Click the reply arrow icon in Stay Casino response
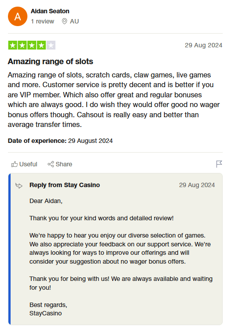The height and width of the screenshot is (330, 228). click(x=19, y=185)
